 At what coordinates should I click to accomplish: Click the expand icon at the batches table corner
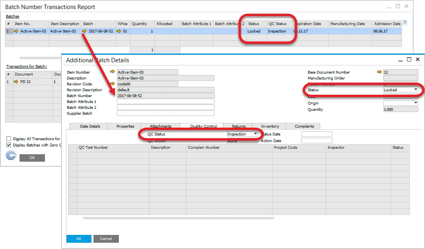pyautogui.click(x=404, y=23)
